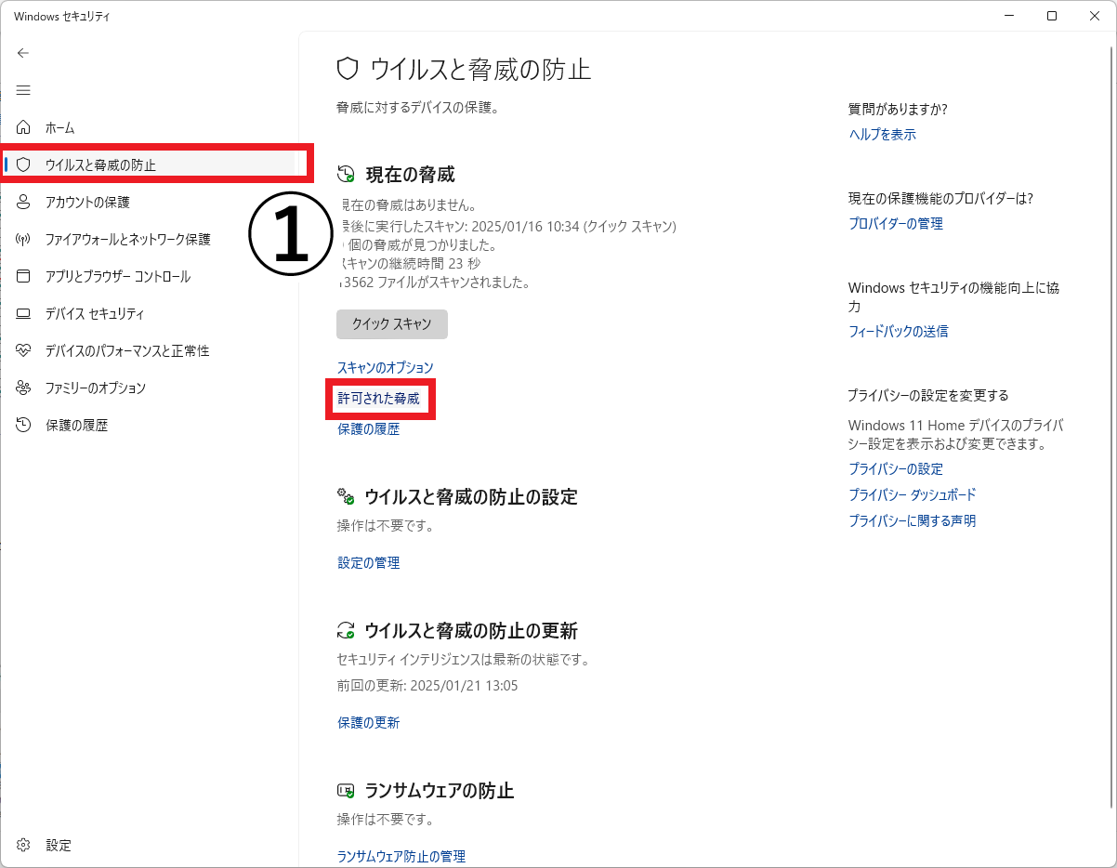Click the ヘルプを表示 link
The height and width of the screenshot is (868, 1117).
coord(882,134)
